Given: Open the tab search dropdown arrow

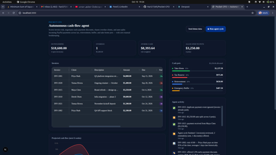Looking at the screenshot, I should (x=3, y=7).
